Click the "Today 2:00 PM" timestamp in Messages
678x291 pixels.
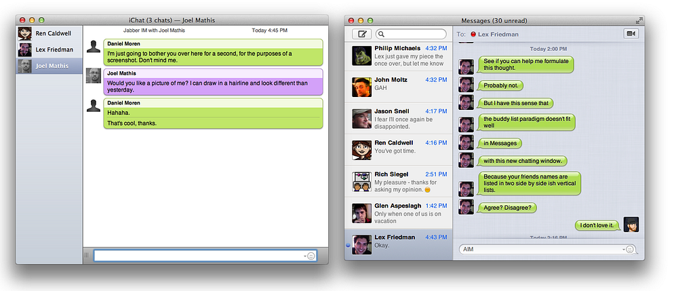pyautogui.click(x=549, y=49)
